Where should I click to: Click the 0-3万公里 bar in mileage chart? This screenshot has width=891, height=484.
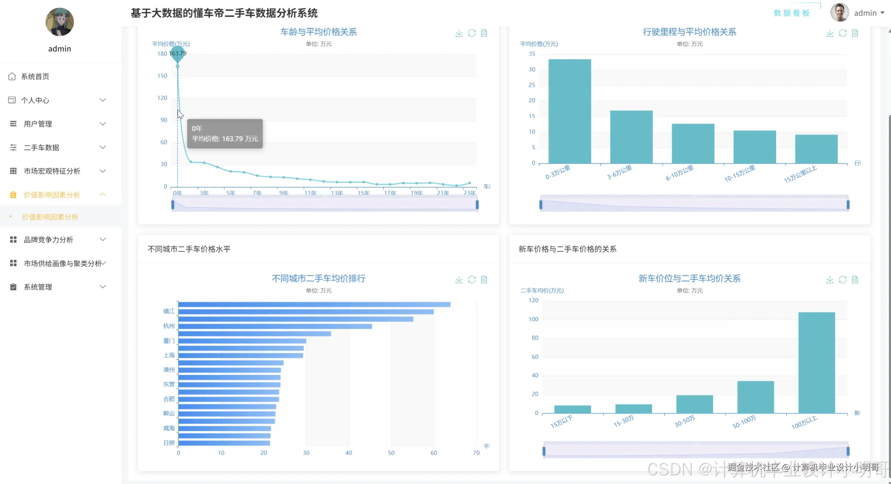pyautogui.click(x=569, y=111)
